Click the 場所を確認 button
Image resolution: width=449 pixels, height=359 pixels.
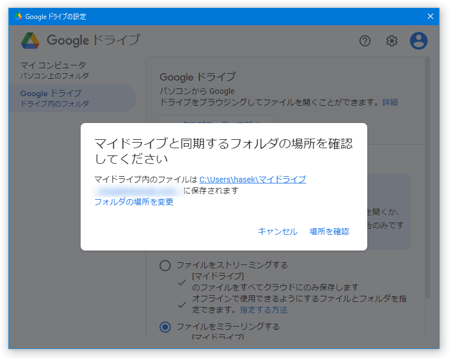click(x=329, y=232)
